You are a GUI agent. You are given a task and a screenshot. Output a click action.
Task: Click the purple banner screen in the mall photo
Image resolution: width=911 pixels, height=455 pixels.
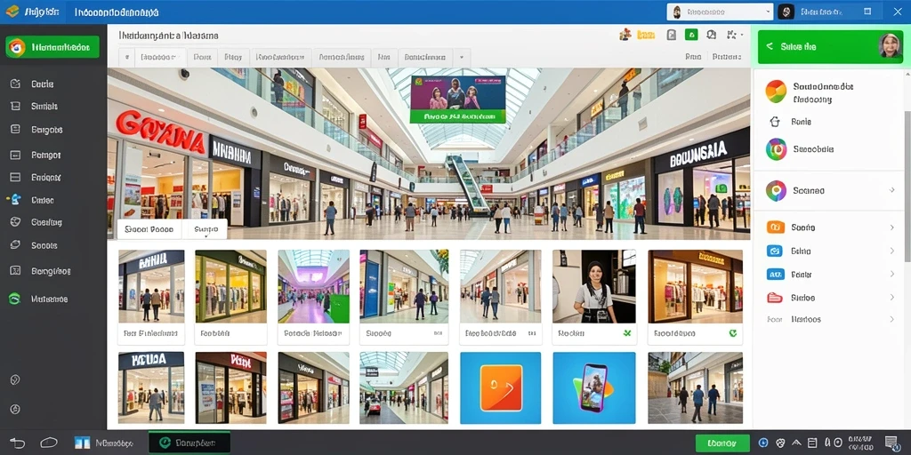click(x=458, y=100)
